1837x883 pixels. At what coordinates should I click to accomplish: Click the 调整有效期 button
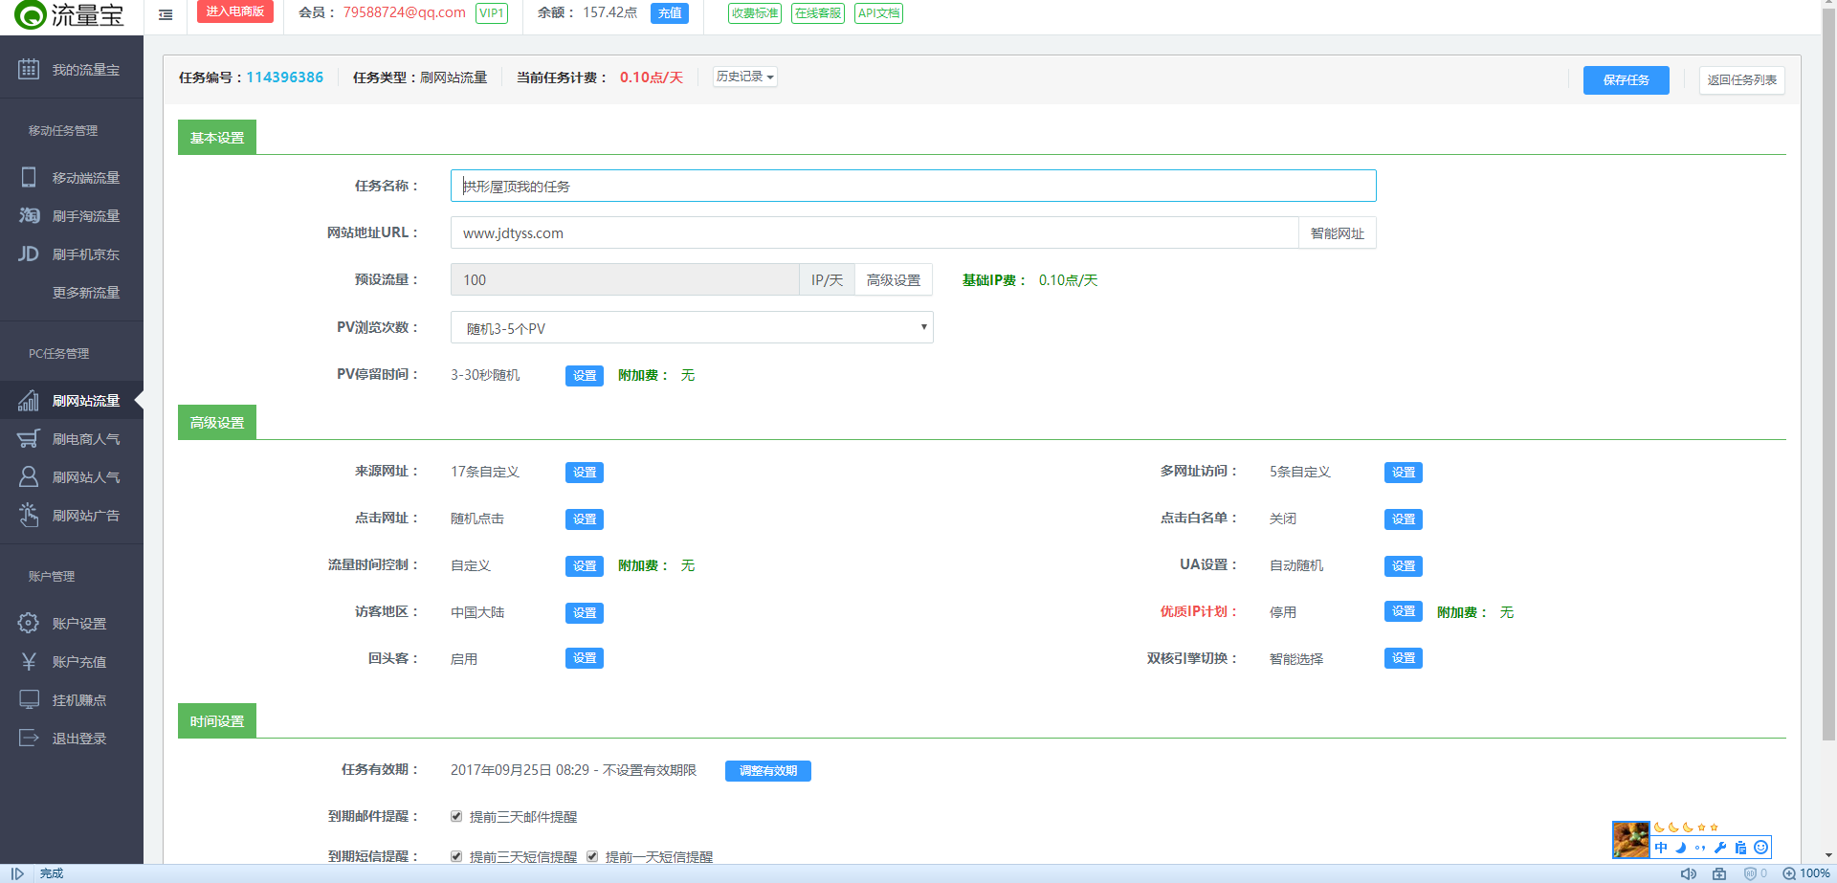click(x=767, y=771)
